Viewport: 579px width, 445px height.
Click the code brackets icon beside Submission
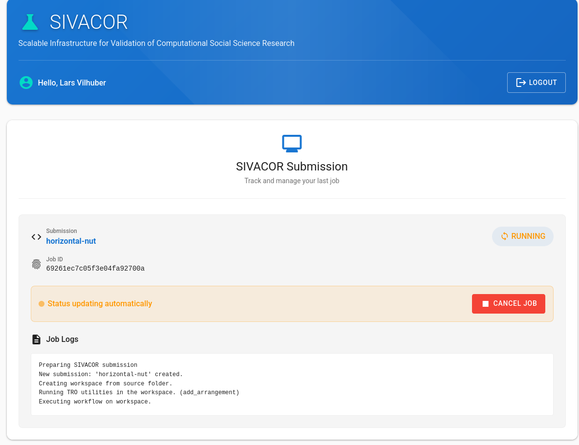(x=37, y=237)
